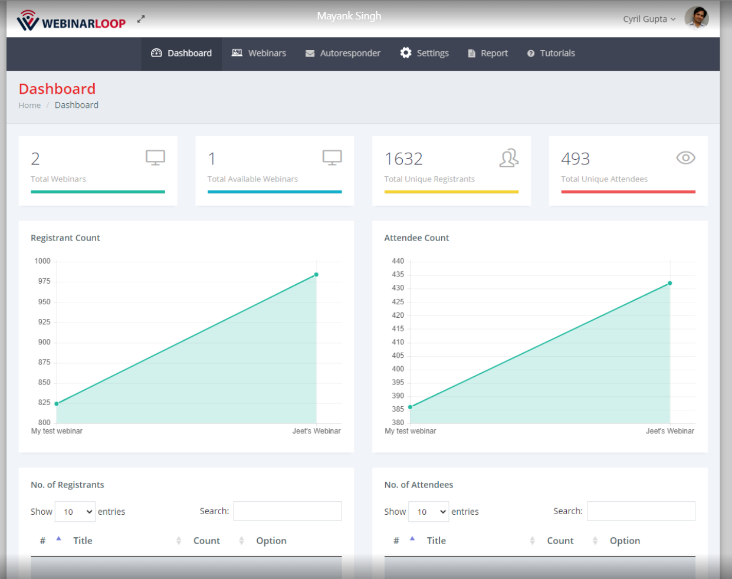Image resolution: width=732 pixels, height=579 pixels.
Task: Click the eye icon on Unique Attendees card
Action: 685,157
